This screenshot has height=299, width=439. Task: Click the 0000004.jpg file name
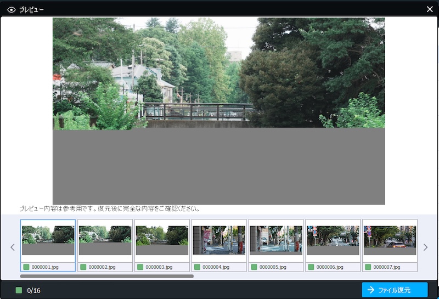(x=216, y=267)
